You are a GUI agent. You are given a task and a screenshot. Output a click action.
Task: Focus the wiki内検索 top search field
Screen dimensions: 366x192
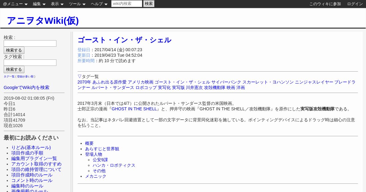click(x=127, y=4)
